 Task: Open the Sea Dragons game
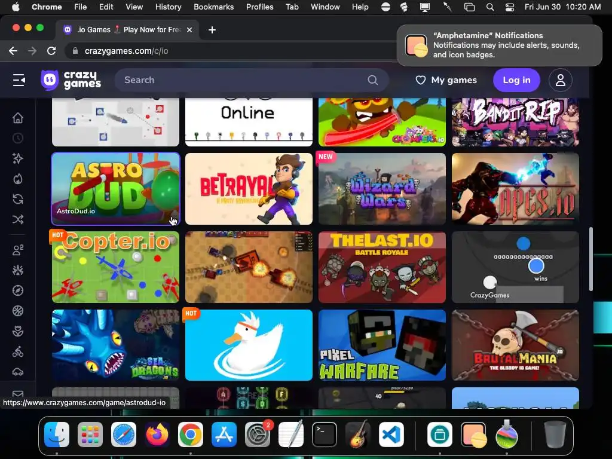[115, 345]
